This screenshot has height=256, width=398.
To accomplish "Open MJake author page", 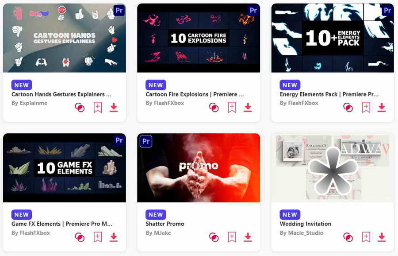I will point(158,233).
